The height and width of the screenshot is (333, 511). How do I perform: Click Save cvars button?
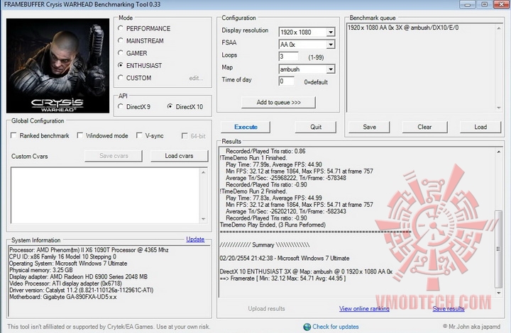[114, 156]
